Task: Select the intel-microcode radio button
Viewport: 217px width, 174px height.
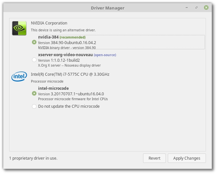Action: pyautogui.click(x=34, y=93)
